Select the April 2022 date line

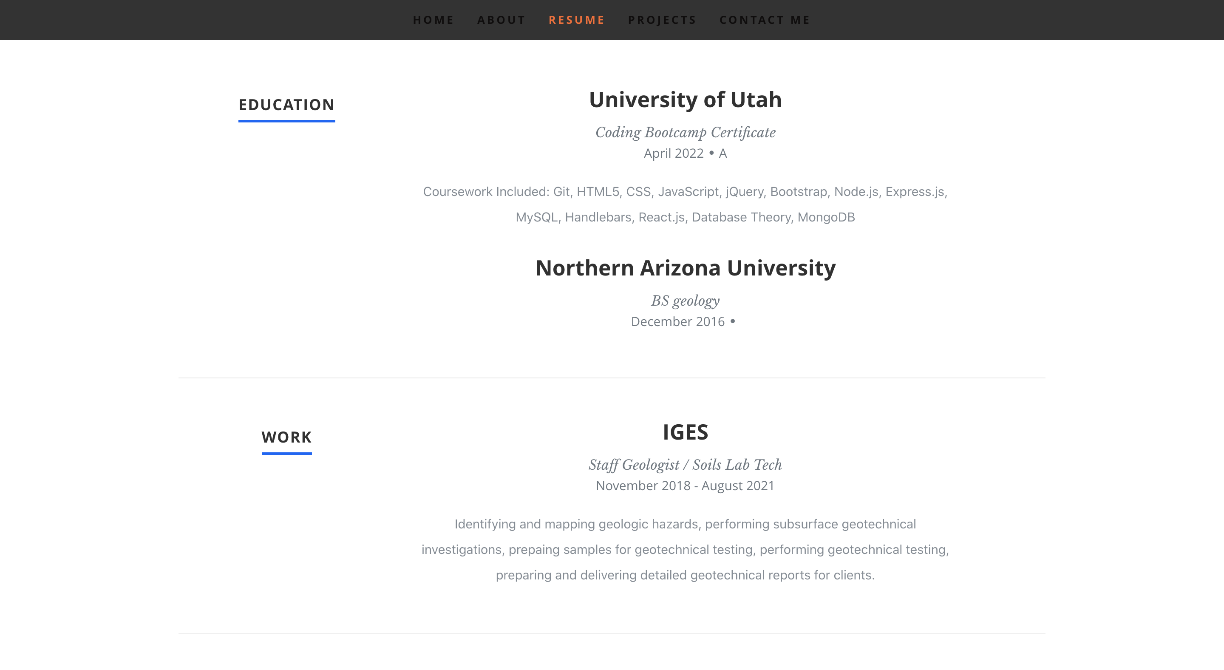click(x=674, y=153)
